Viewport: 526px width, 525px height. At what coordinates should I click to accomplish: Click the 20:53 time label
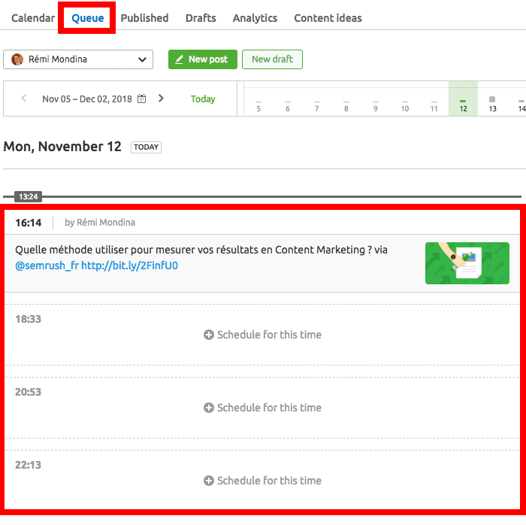(x=29, y=392)
